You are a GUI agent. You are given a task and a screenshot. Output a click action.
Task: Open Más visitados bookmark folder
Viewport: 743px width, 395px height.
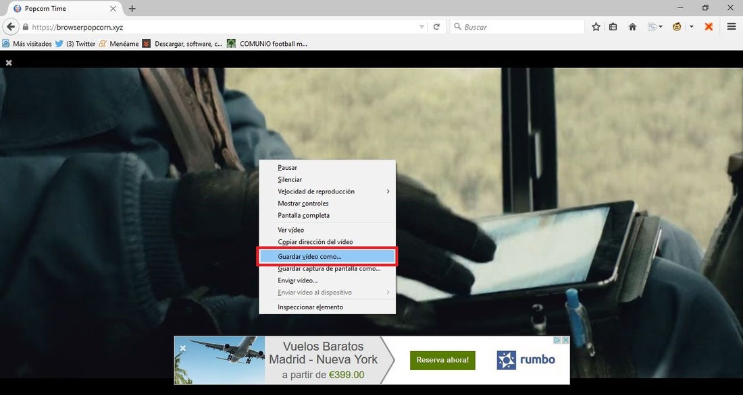(x=27, y=44)
